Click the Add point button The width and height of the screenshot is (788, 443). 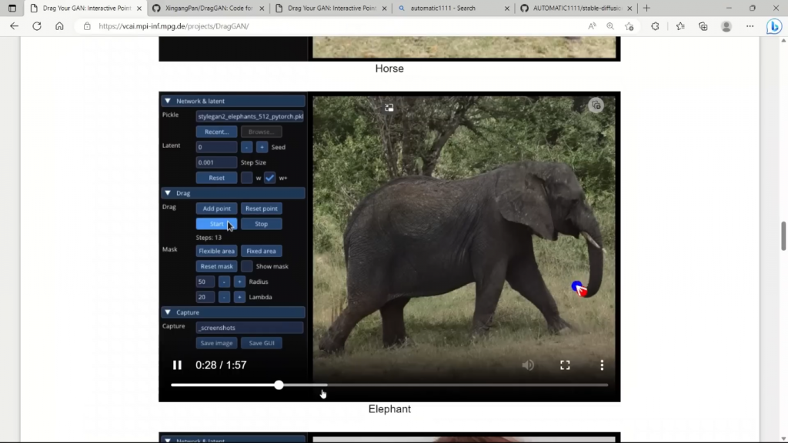tap(216, 208)
